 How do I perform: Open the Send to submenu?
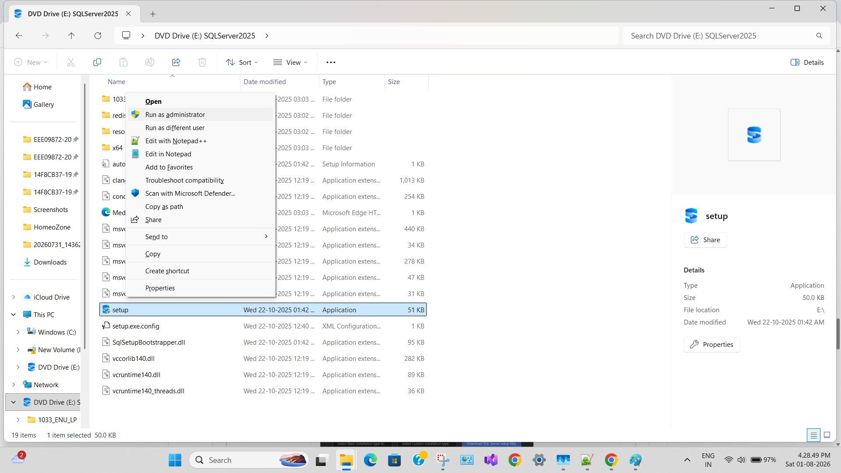click(201, 236)
